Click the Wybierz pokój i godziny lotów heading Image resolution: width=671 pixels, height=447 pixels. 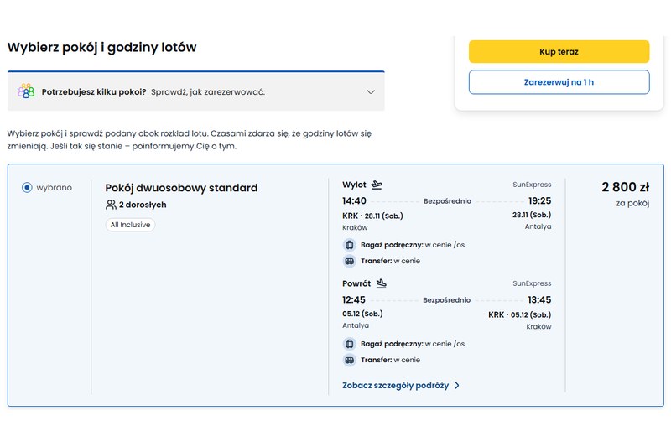click(101, 47)
